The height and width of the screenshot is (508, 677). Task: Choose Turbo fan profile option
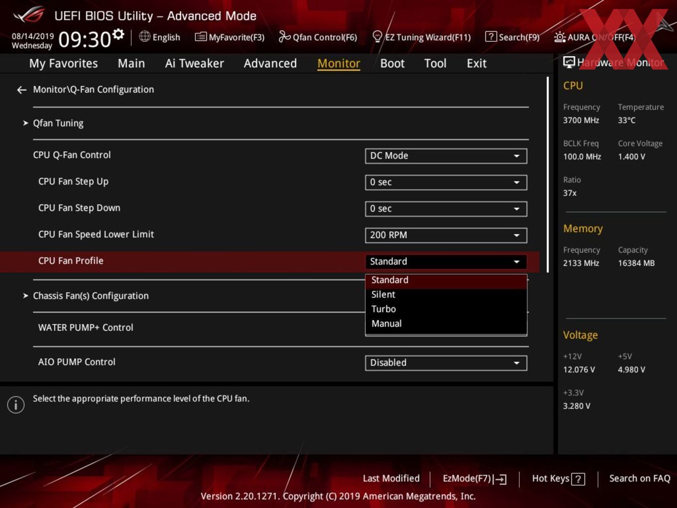click(x=446, y=309)
